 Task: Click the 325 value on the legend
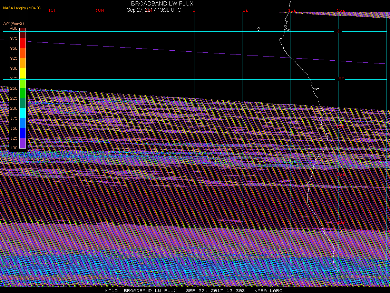(x=14, y=58)
